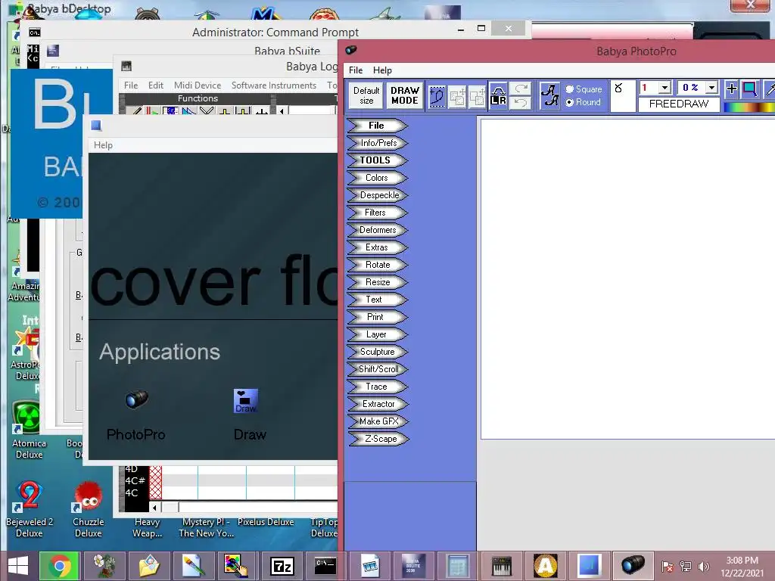Click the Deformers arrow button
This screenshot has width=775, height=581.
377,230
